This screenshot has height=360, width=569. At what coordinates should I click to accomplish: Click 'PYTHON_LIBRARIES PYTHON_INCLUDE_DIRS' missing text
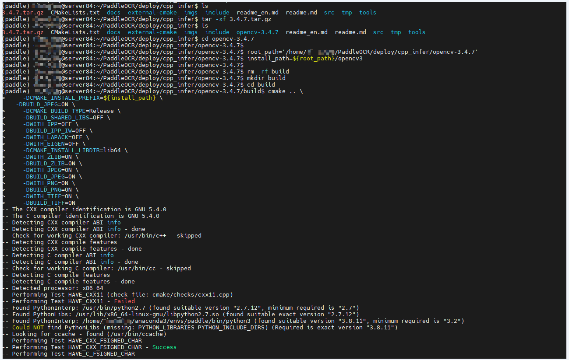point(201,328)
